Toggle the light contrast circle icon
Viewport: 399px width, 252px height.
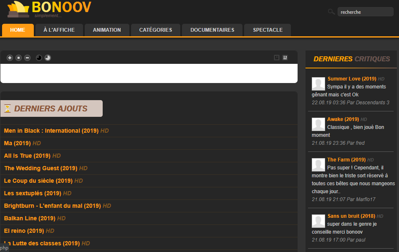pos(48,58)
